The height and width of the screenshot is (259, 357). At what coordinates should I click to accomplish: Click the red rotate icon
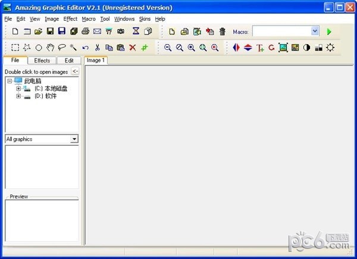[271, 48]
